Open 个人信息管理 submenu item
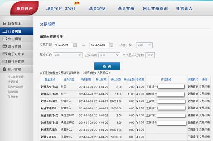213x141 pixels. (16, 77)
